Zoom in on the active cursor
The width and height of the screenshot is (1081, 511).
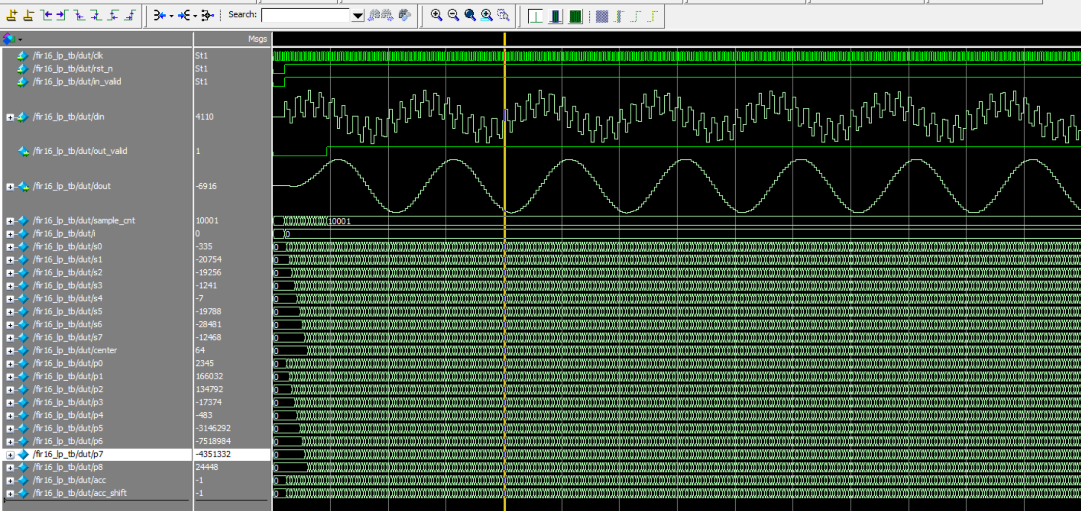pyautogui.click(x=487, y=15)
